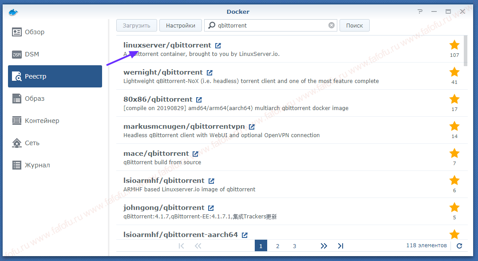Viewport: 478px width, 261px height.
Task: Select the wernight/qbittorrent image name
Action: click(x=163, y=72)
